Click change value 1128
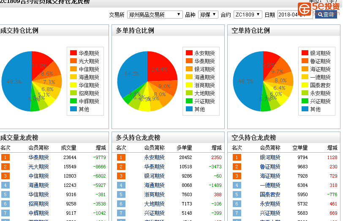 (332, 157)
